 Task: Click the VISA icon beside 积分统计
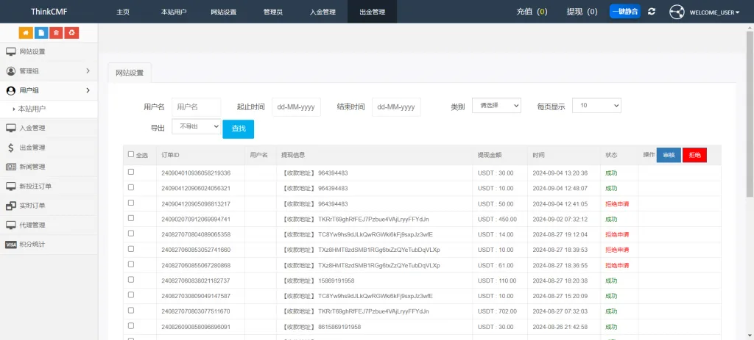[x=11, y=245]
